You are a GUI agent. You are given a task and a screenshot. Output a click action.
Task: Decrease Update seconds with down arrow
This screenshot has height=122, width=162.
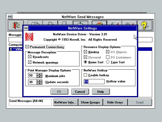(39, 83)
